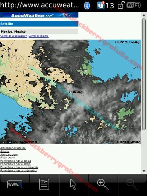Click Actualizar el satélite link
This screenshot has height=196, width=147.
click(x=13, y=148)
